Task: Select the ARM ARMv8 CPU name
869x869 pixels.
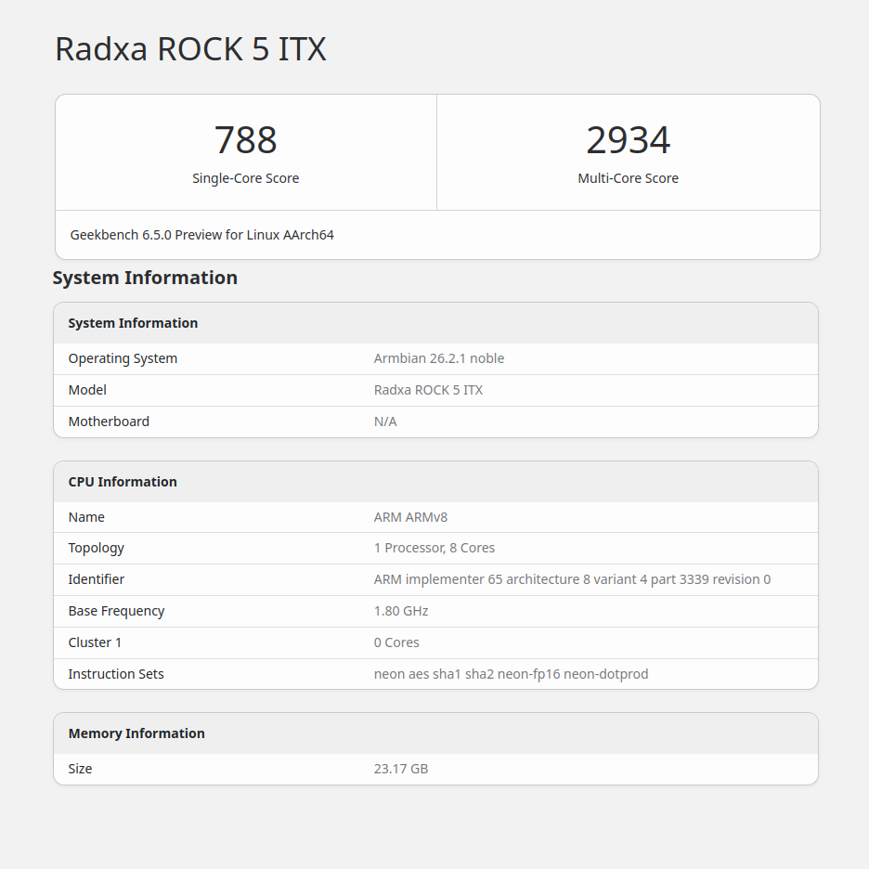Action: point(410,517)
